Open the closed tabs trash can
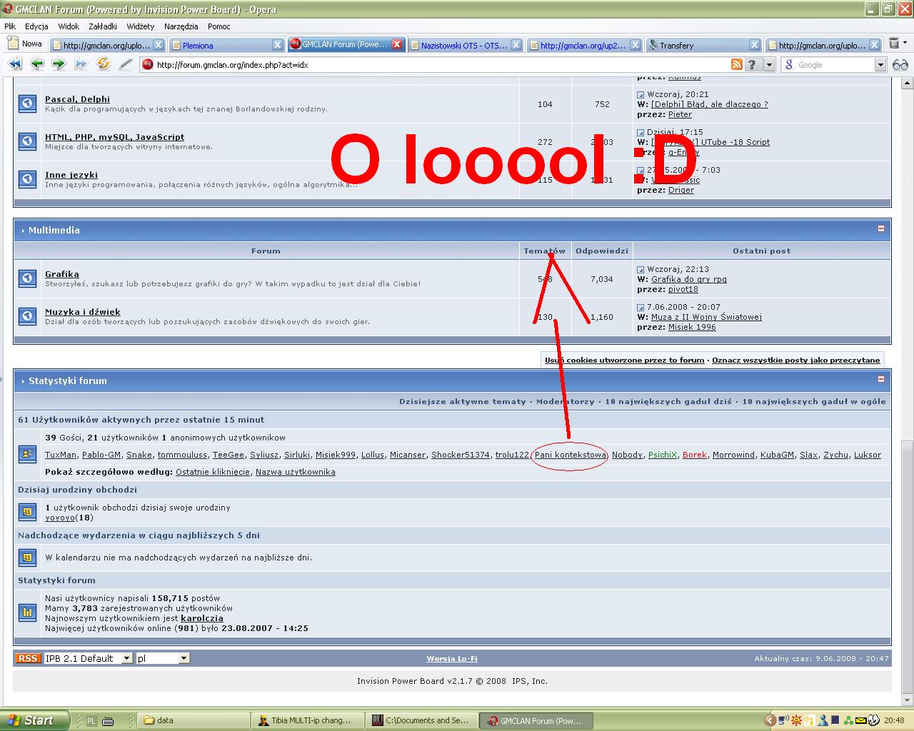The image size is (914, 731). (x=894, y=44)
